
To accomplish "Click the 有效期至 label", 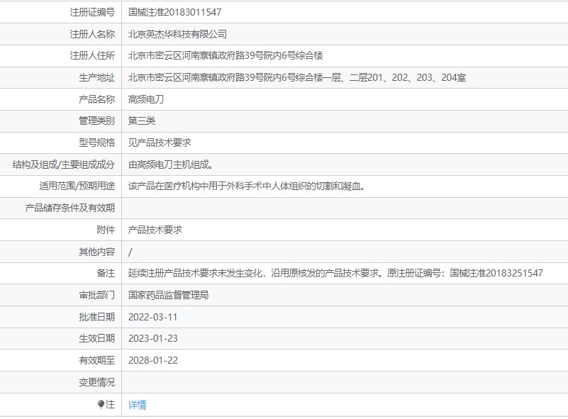I will 96,360.
